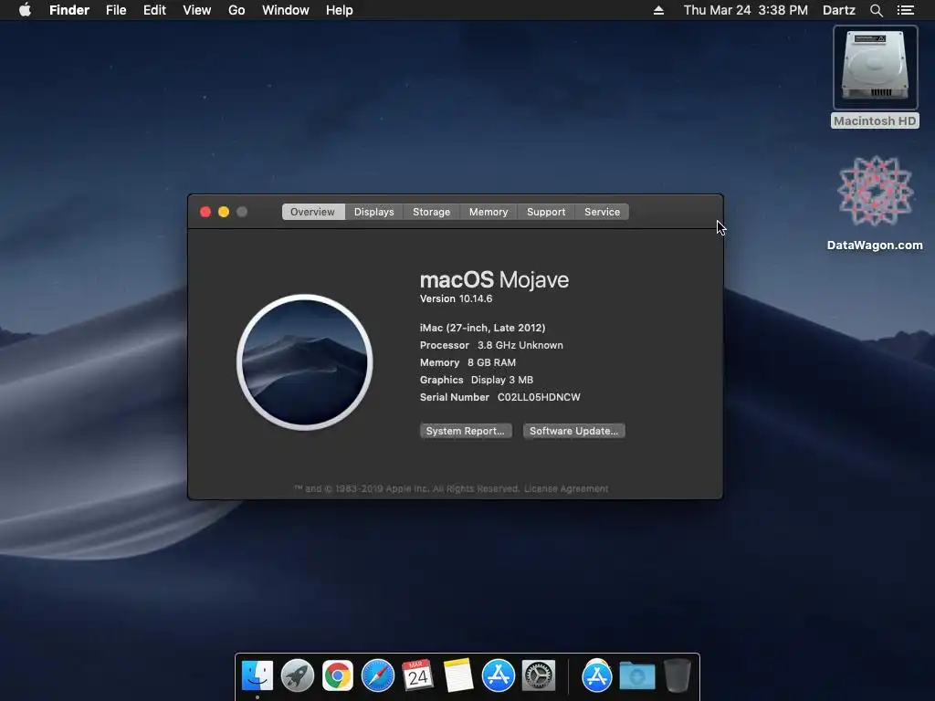
Task: Click the 3.8 GHz Unknown processor value
Action: point(520,345)
